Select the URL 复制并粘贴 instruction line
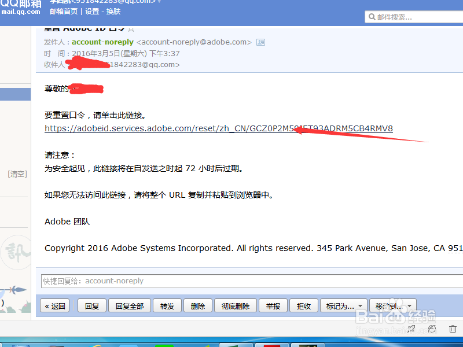 pyautogui.click(x=160, y=195)
